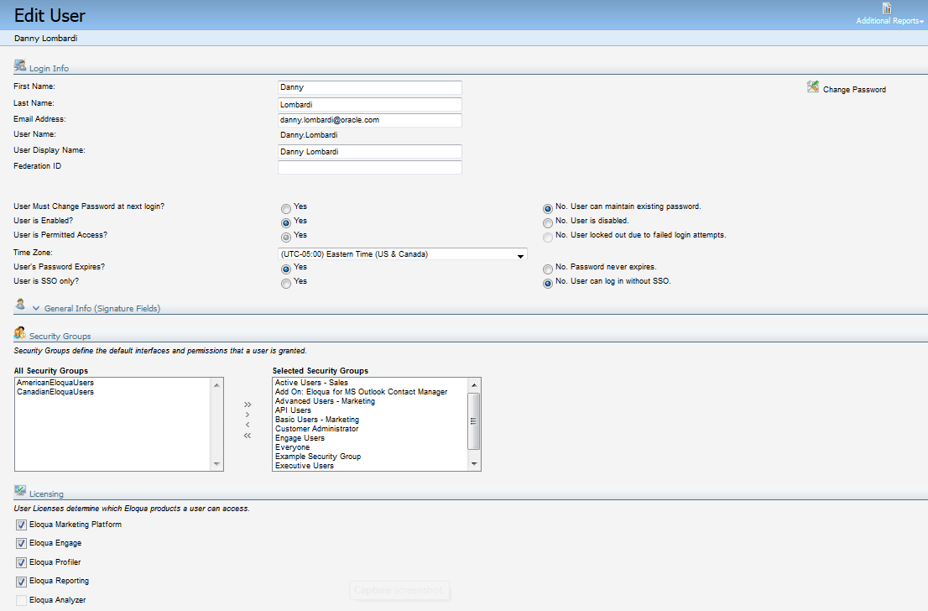This screenshot has height=611, width=928.
Task: Click the Additional Reports bar-chart icon
Action: 885,8
